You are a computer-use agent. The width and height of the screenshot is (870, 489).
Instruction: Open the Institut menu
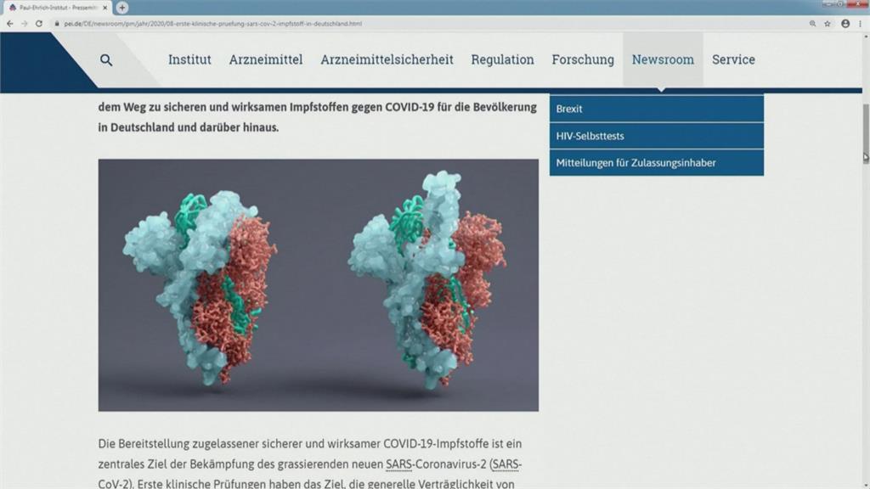189,59
